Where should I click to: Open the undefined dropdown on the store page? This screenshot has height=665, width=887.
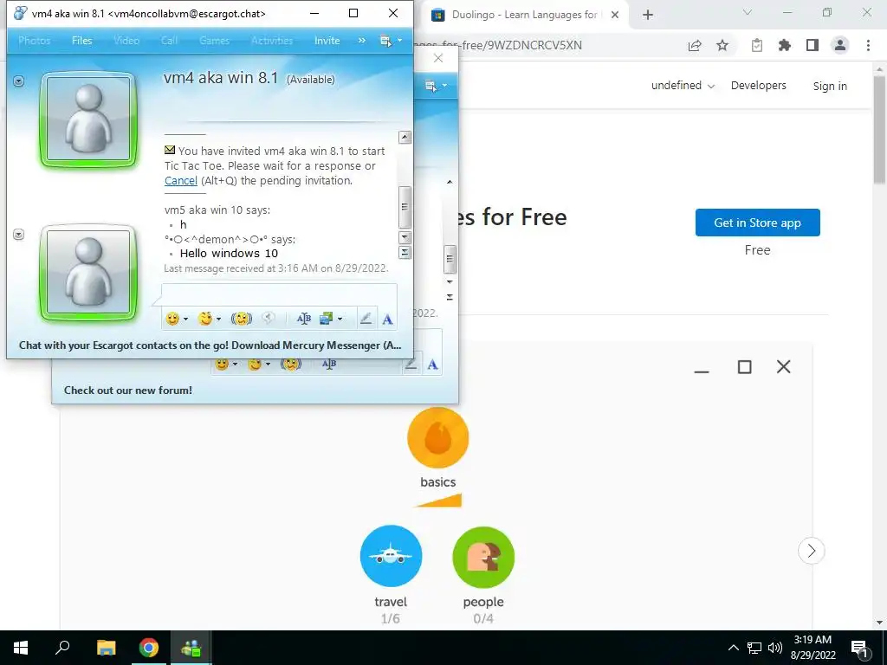pyautogui.click(x=683, y=86)
